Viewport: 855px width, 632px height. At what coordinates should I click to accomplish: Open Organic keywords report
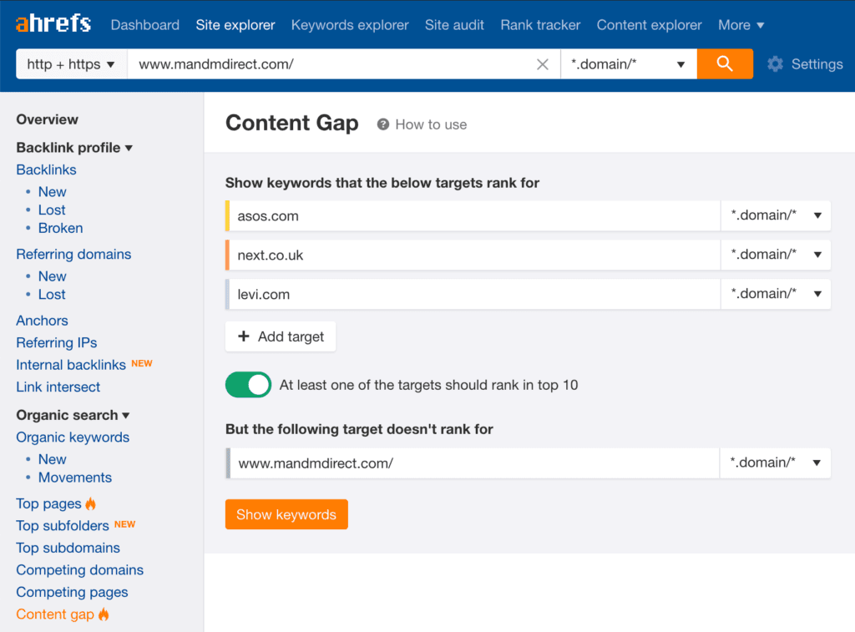point(73,437)
